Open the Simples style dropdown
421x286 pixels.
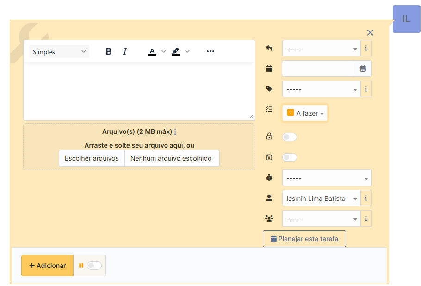click(x=59, y=51)
